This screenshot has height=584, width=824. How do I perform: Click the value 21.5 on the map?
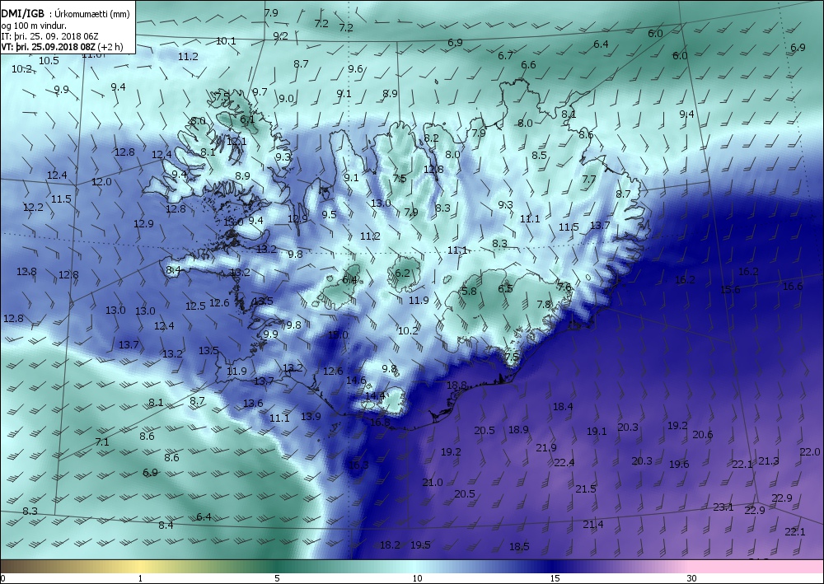585,488
